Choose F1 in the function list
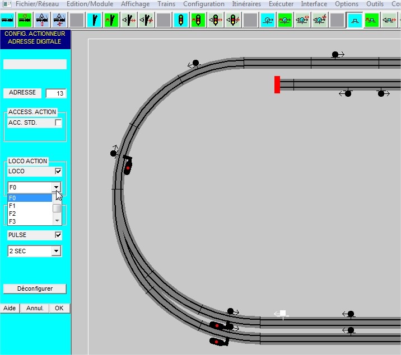The width and height of the screenshot is (401, 355). pyautogui.click(x=30, y=206)
